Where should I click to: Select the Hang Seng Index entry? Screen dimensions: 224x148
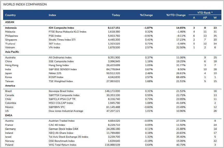tap(59, 65)
